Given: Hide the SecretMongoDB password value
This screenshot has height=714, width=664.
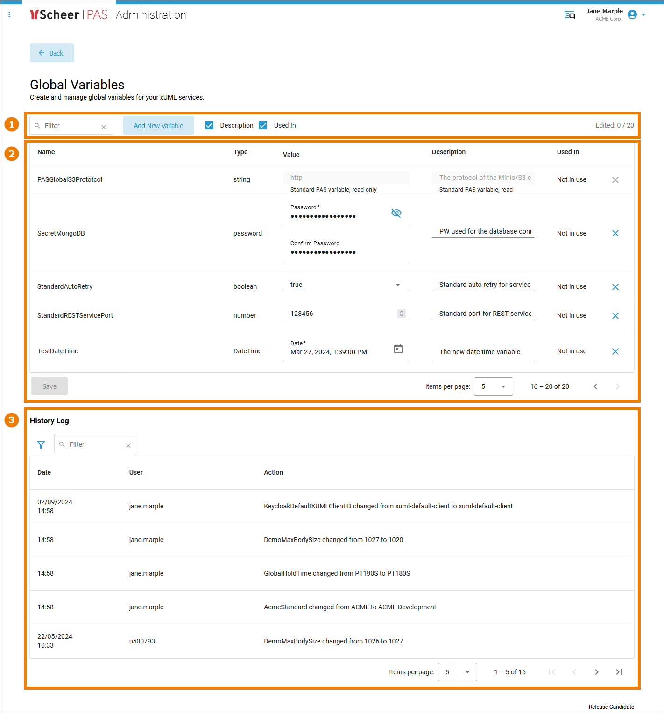Looking at the screenshot, I should click(x=396, y=213).
